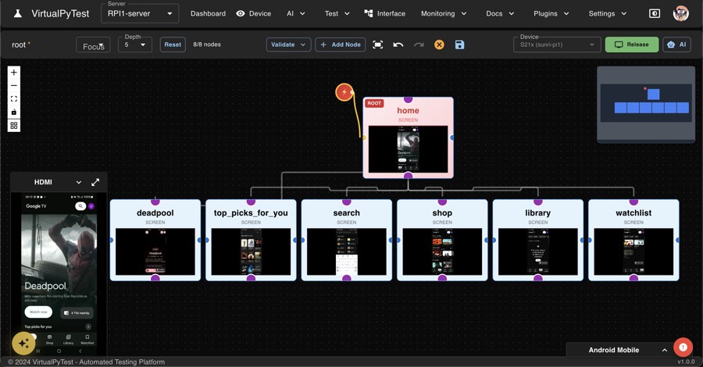The height and width of the screenshot is (367, 703).
Task: Click the VirtualPyTest flask logo
Action: 18,13
